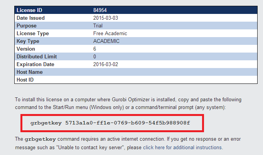The image size is (263, 155).
Task: Click the Purpose row label
Action: [27, 26]
